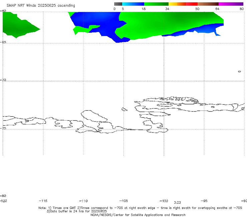This screenshot has height=217, width=247.
Task: Click the longitude label '-95'
Action: (204, 201)
